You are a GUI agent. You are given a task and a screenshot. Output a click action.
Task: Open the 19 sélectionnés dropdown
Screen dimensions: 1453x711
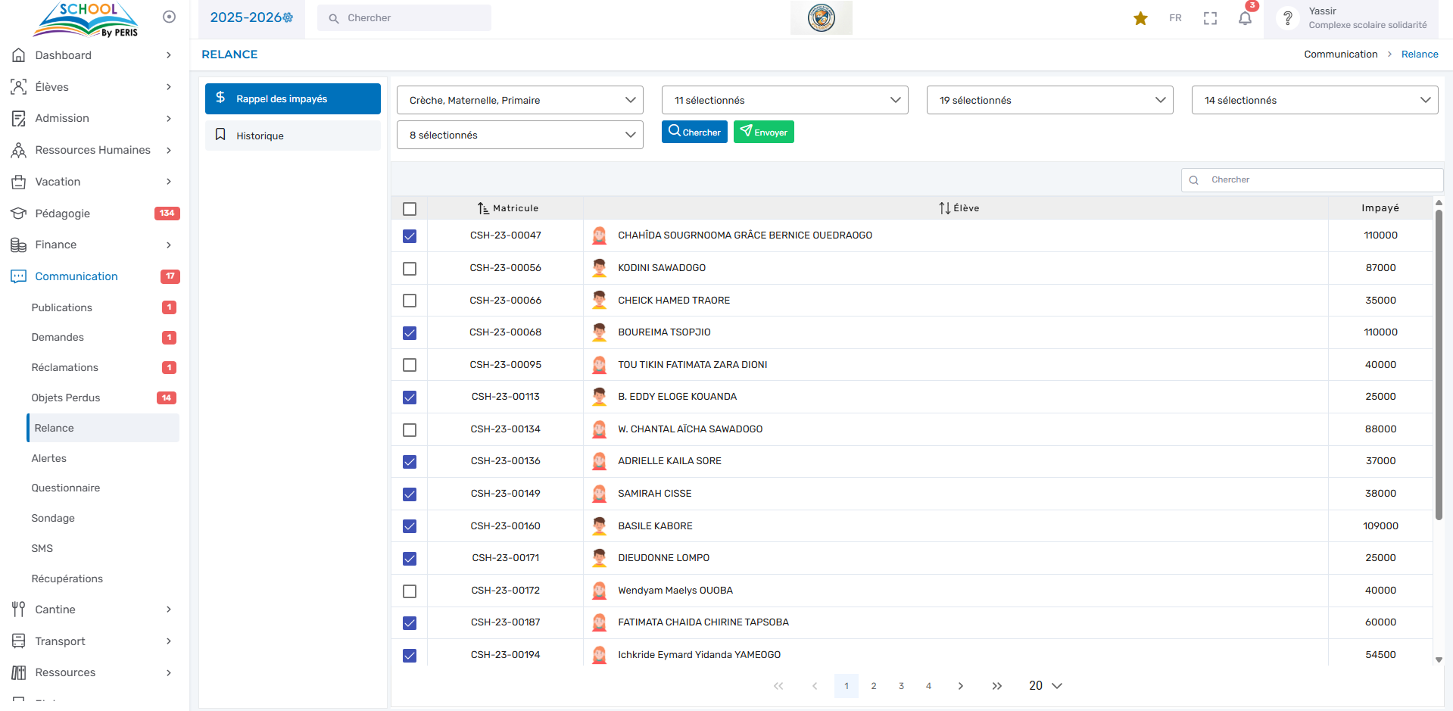click(1049, 100)
